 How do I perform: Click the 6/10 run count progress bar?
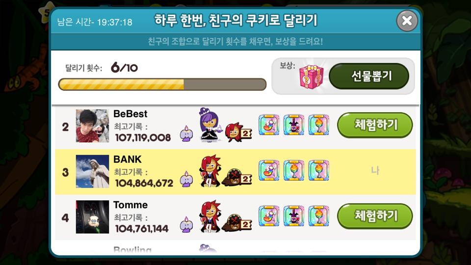click(x=162, y=84)
